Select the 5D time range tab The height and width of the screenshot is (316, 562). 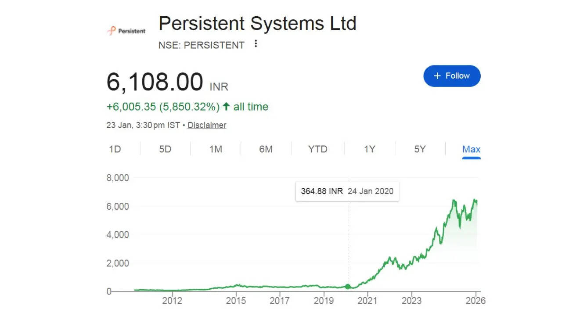pyautogui.click(x=165, y=149)
